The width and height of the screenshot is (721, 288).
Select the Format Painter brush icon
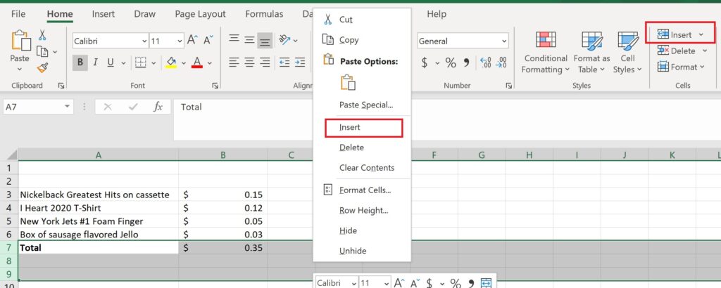[x=43, y=68]
